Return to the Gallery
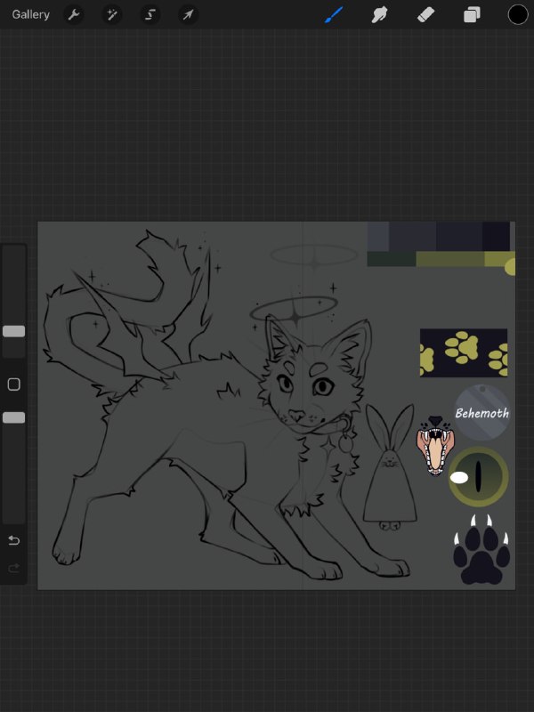Screen dimensions: 534x712 (x=30, y=14)
